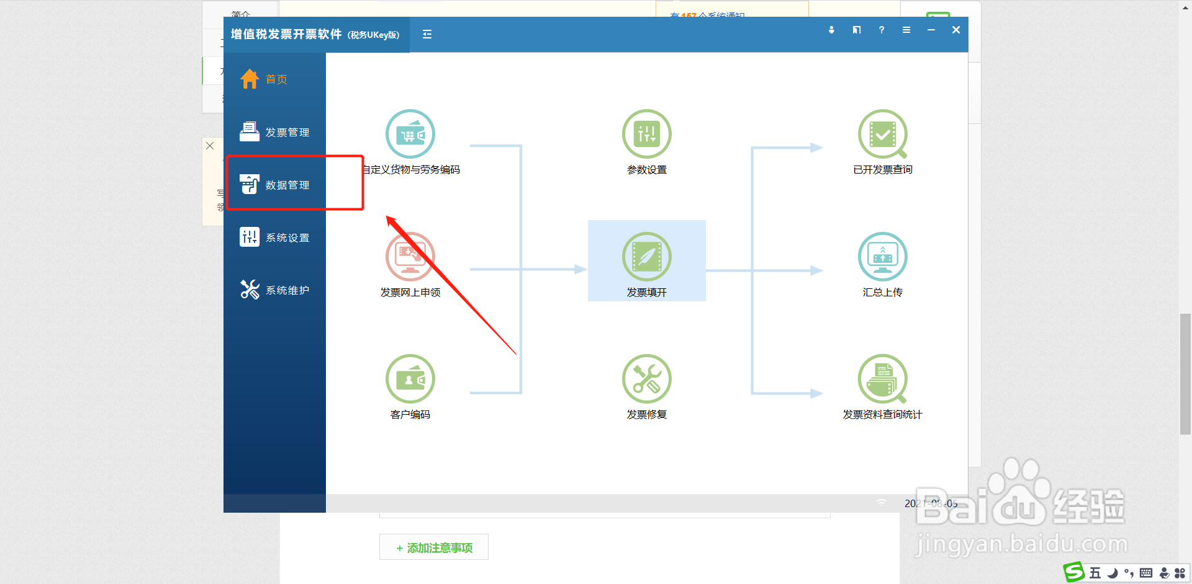
Task: Close the yellow notice panel with X
Action: 210,146
